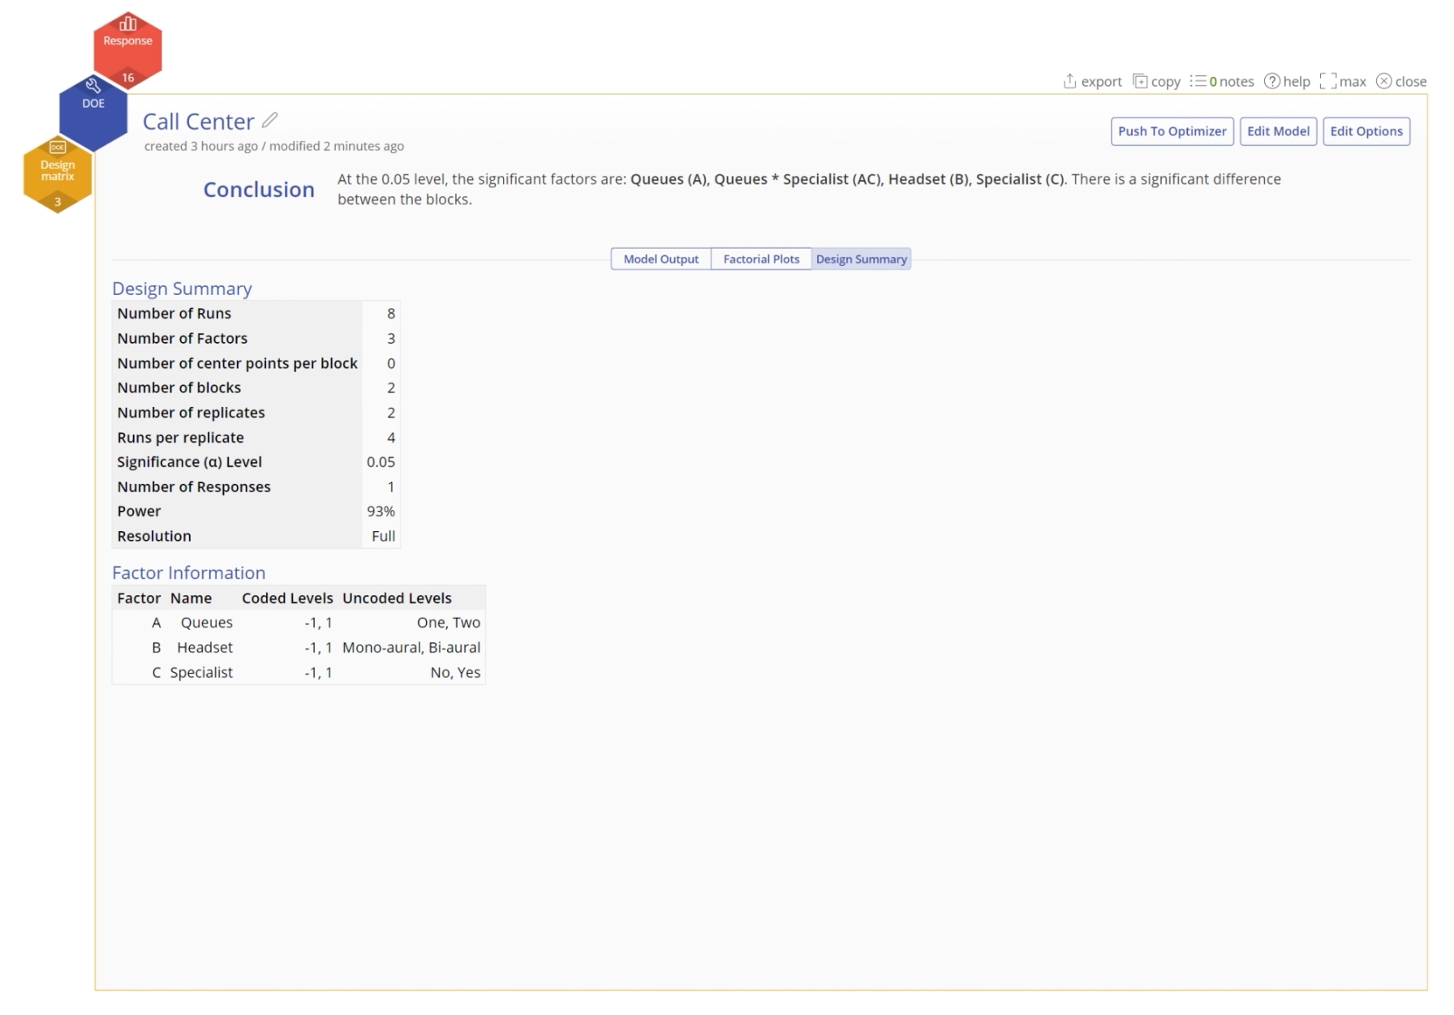Maximize panel with max icon
Screen dimensions: 1454x1015
click(x=1328, y=81)
